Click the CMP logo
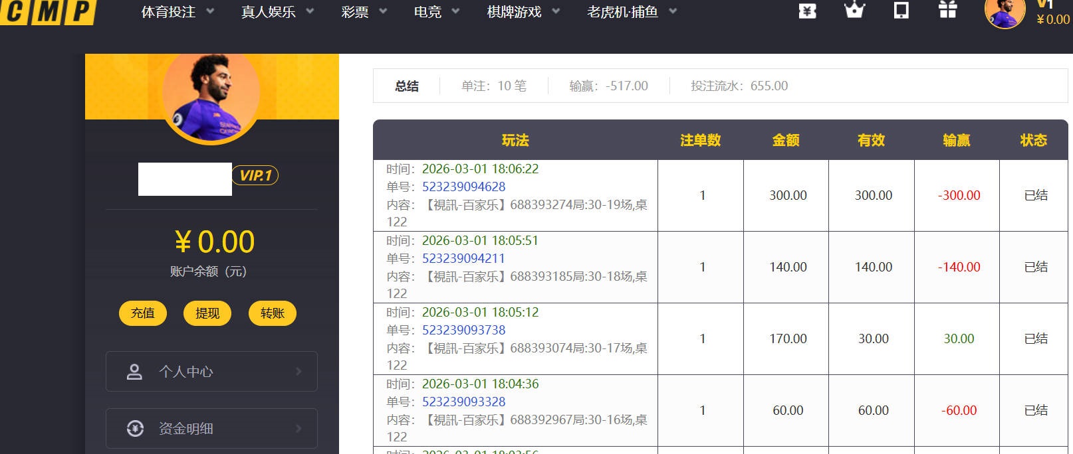The image size is (1073, 454). (48, 12)
